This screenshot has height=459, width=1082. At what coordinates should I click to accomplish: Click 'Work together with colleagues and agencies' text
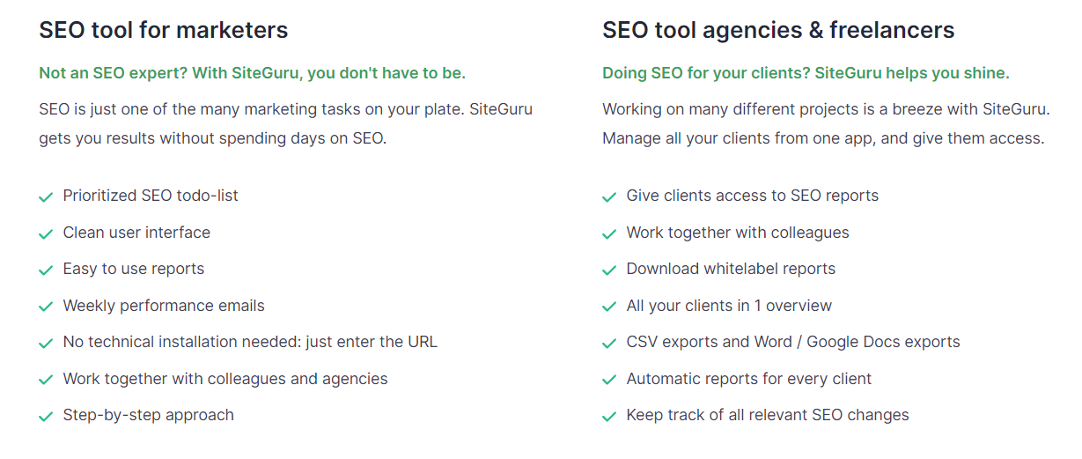click(x=225, y=379)
